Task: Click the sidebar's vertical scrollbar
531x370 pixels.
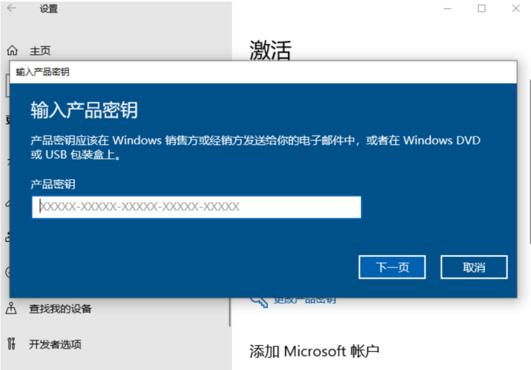Action: click(x=230, y=312)
